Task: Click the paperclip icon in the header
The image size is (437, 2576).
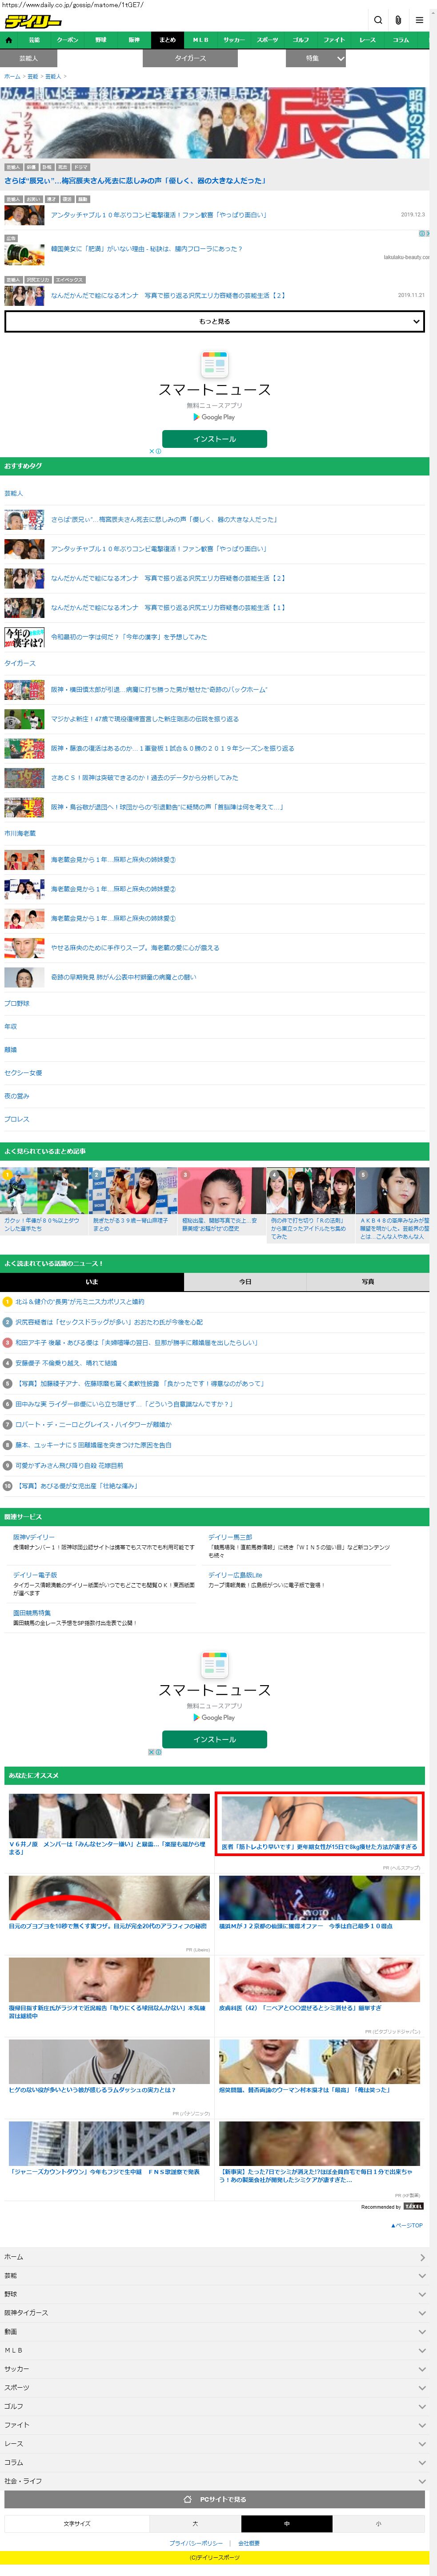Action: [x=398, y=20]
